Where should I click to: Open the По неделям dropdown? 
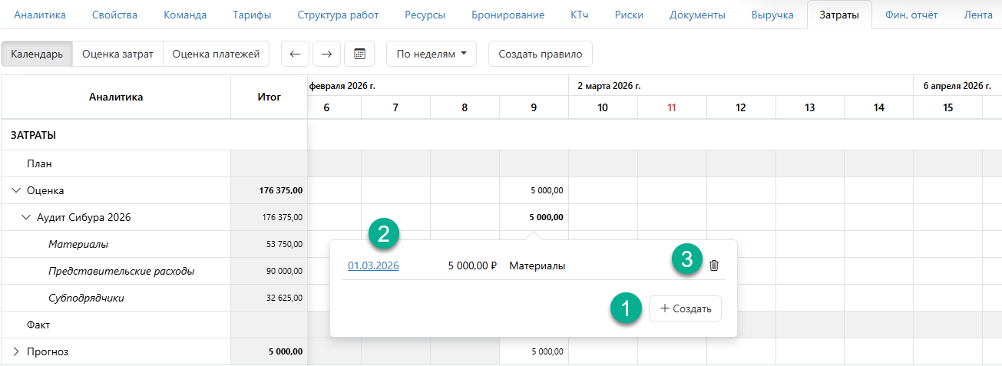pos(431,54)
